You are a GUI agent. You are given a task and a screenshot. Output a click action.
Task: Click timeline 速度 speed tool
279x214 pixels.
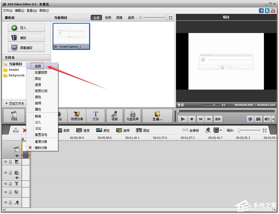[x=83, y=131]
